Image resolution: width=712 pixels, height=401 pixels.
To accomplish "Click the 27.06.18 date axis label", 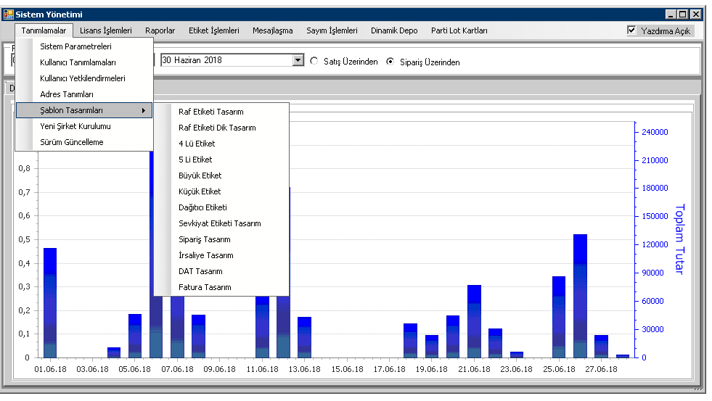I will pyautogui.click(x=601, y=369).
